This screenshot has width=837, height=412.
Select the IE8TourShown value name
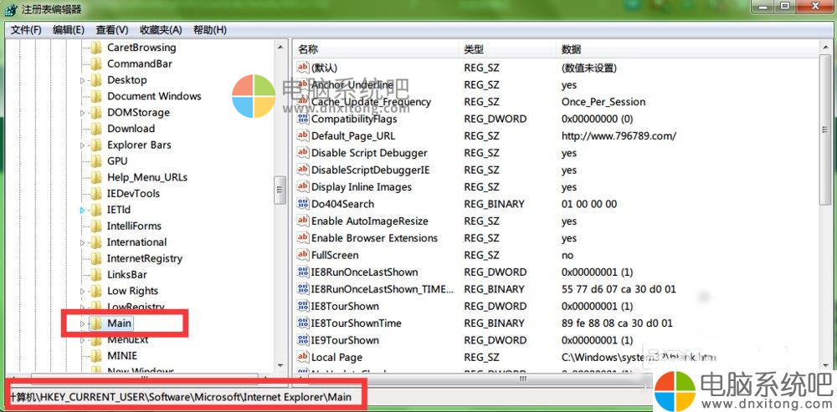[345, 307]
